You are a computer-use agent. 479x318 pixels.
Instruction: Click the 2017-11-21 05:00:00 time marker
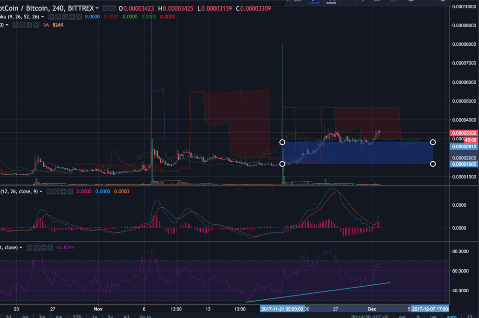[282, 309]
